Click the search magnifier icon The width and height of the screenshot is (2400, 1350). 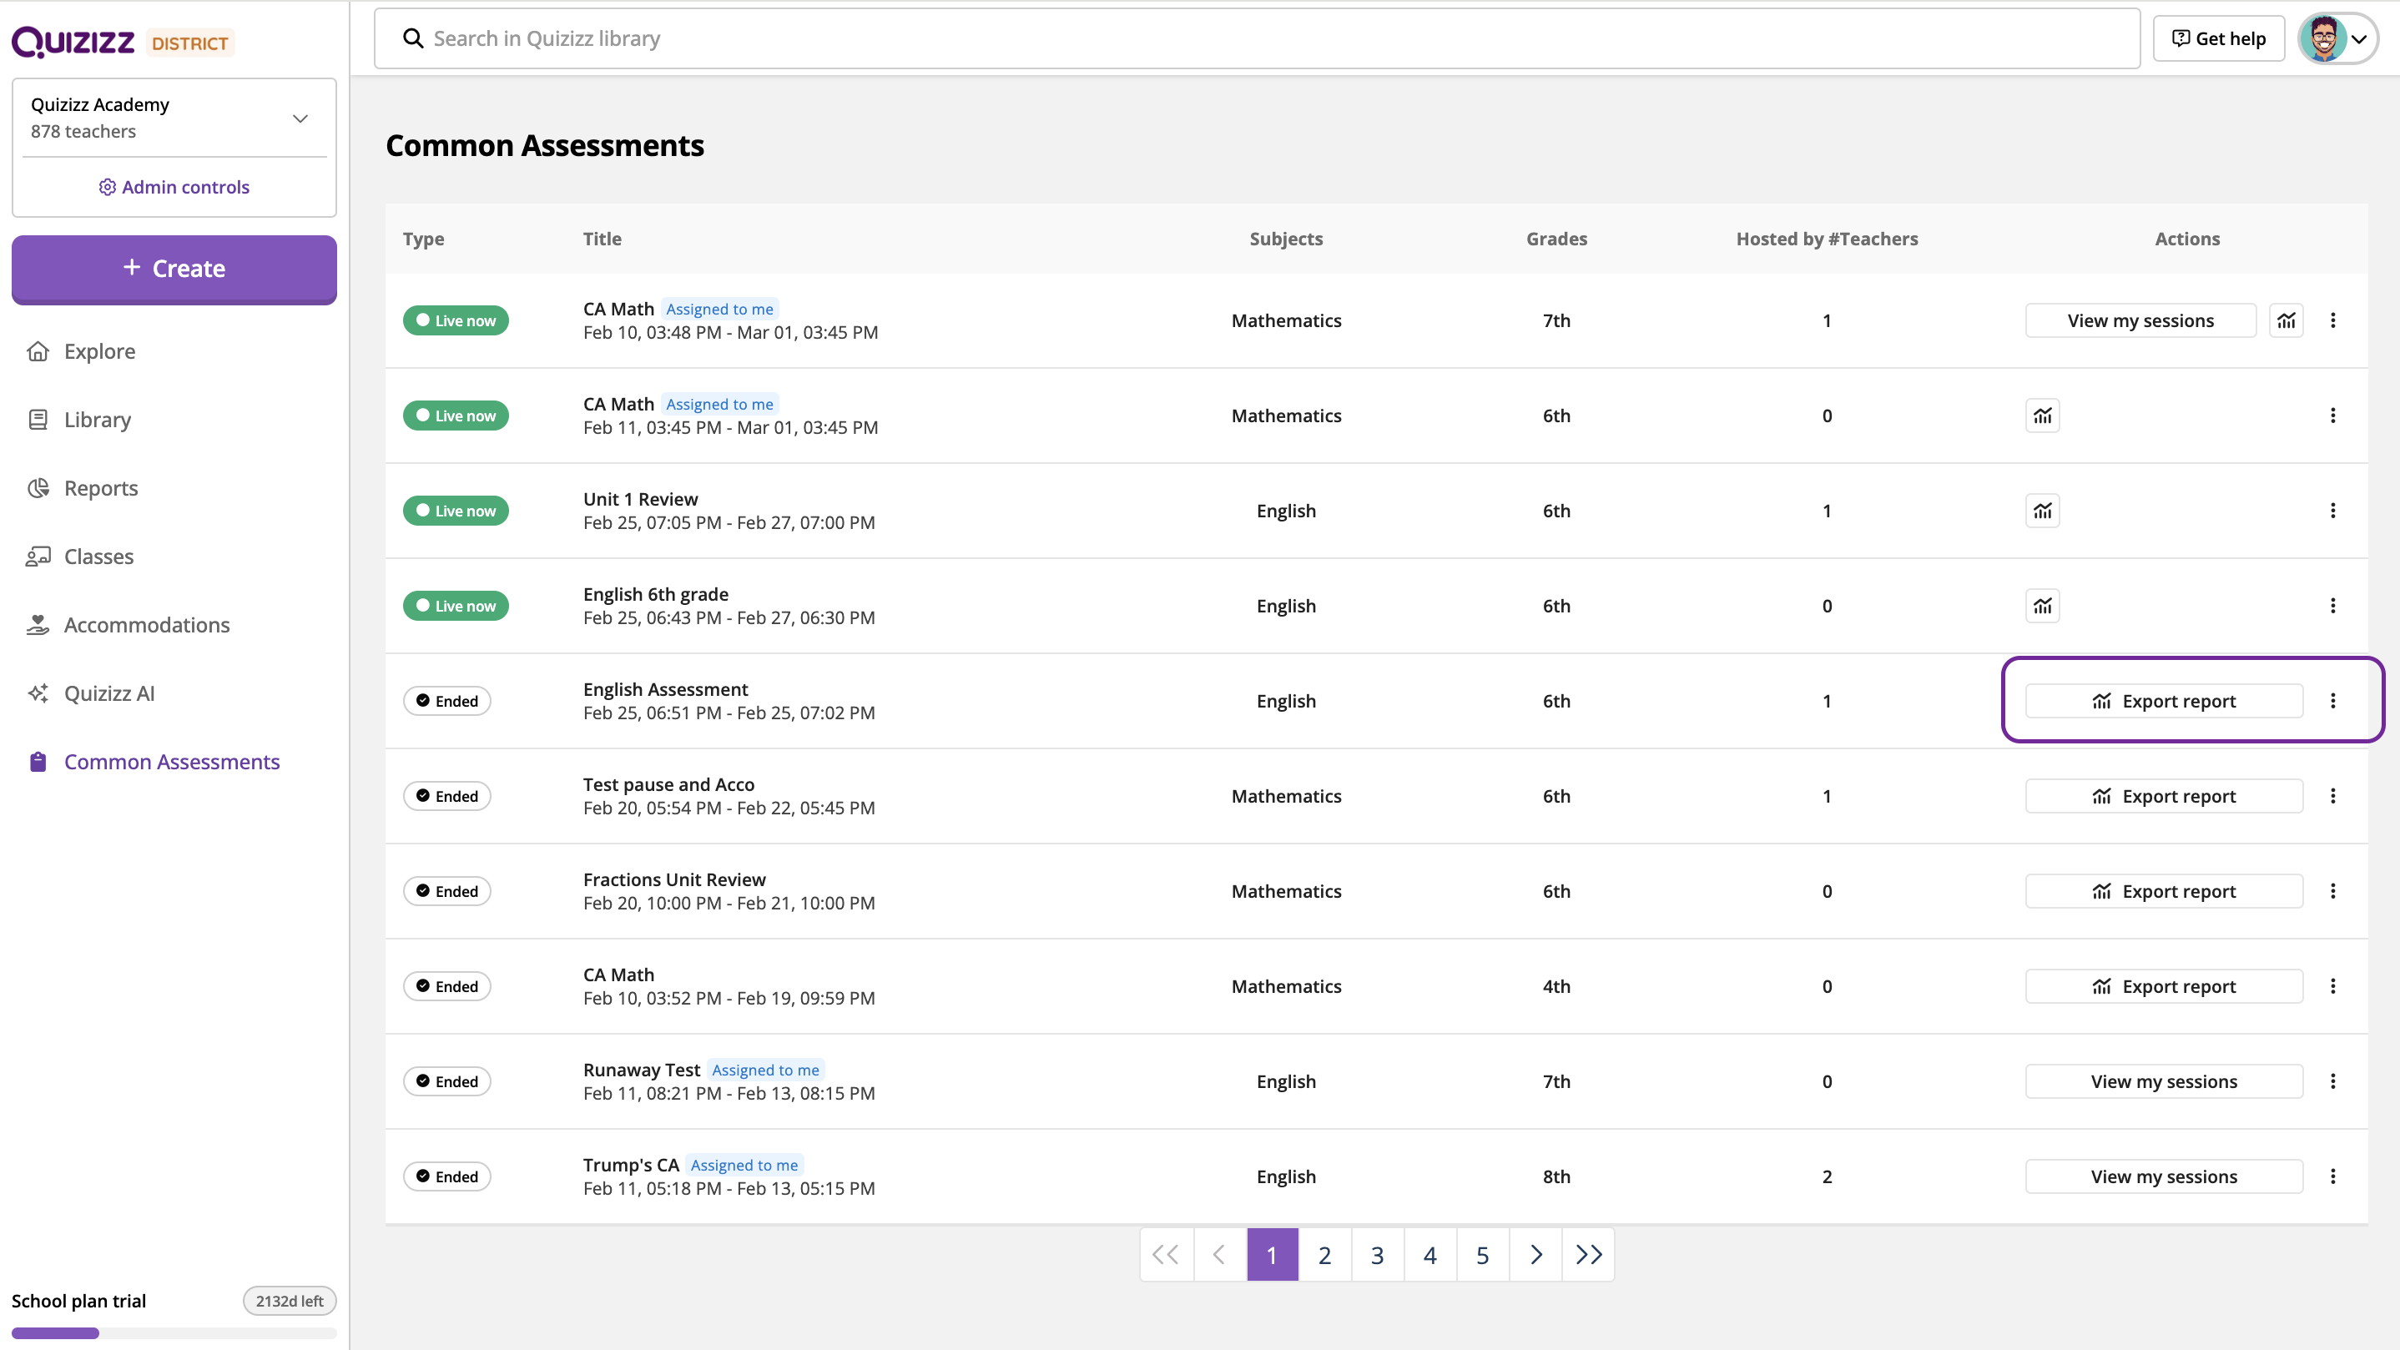413,38
